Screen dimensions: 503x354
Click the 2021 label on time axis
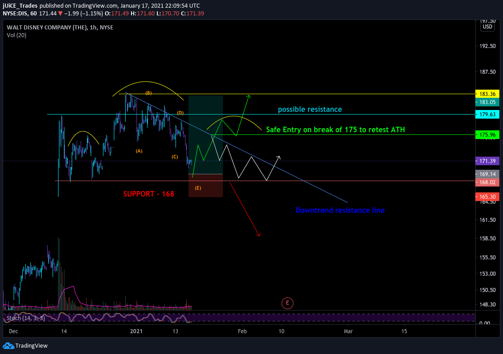pyautogui.click(x=136, y=331)
